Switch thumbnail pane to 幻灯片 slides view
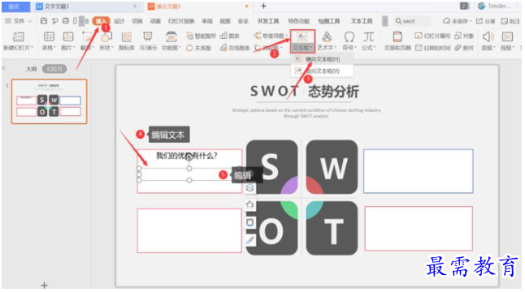 tap(54, 69)
